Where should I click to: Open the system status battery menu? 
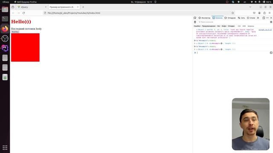click(261, 2)
